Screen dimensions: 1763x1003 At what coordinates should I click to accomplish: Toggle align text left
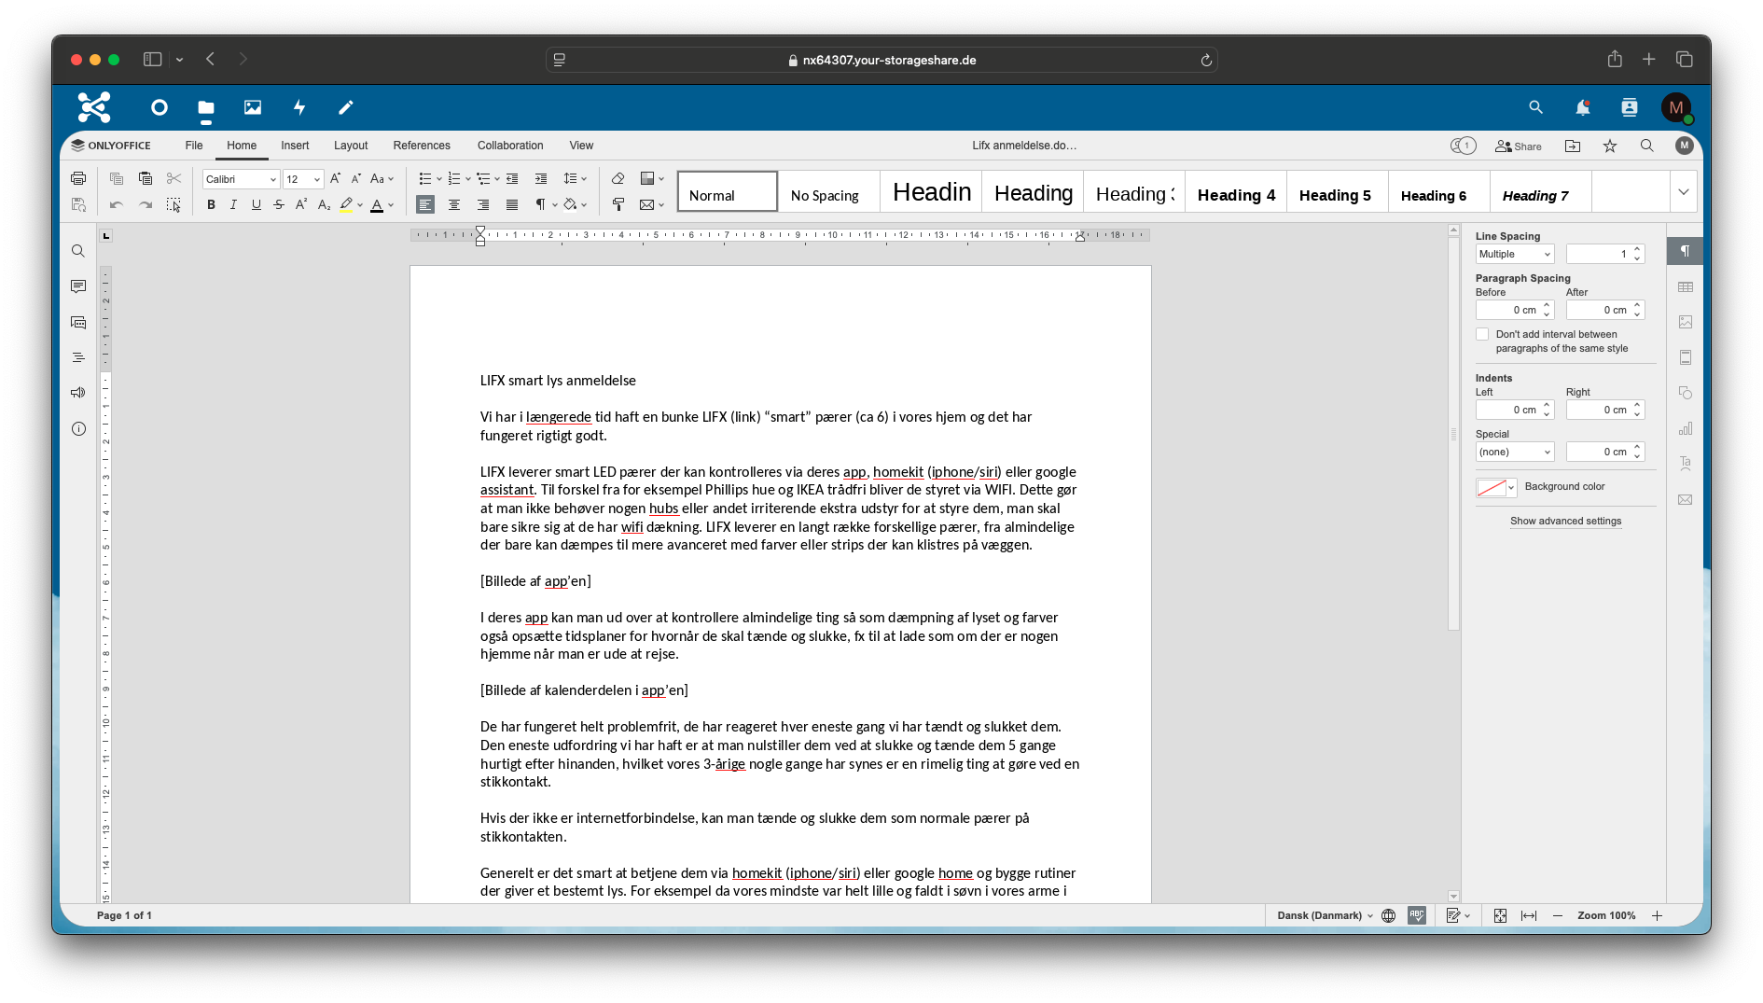tap(425, 204)
